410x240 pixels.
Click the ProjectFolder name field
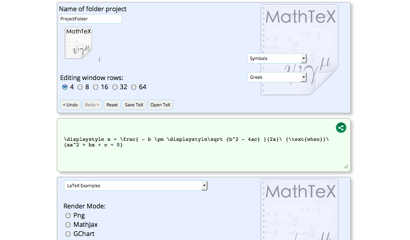point(90,18)
